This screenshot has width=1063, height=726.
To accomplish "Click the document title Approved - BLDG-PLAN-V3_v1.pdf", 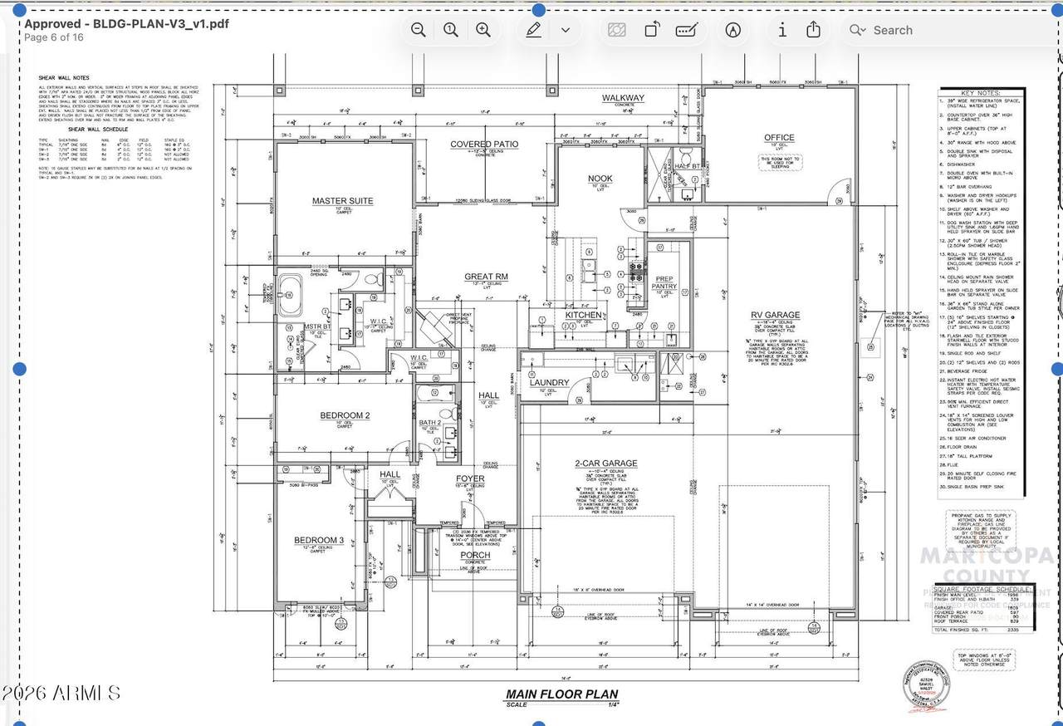I will point(126,23).
